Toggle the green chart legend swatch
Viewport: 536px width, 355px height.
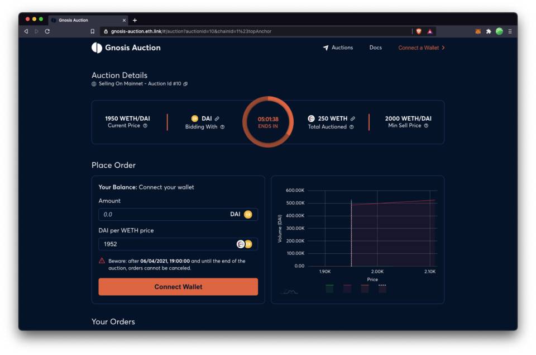[x=329, y=288]
